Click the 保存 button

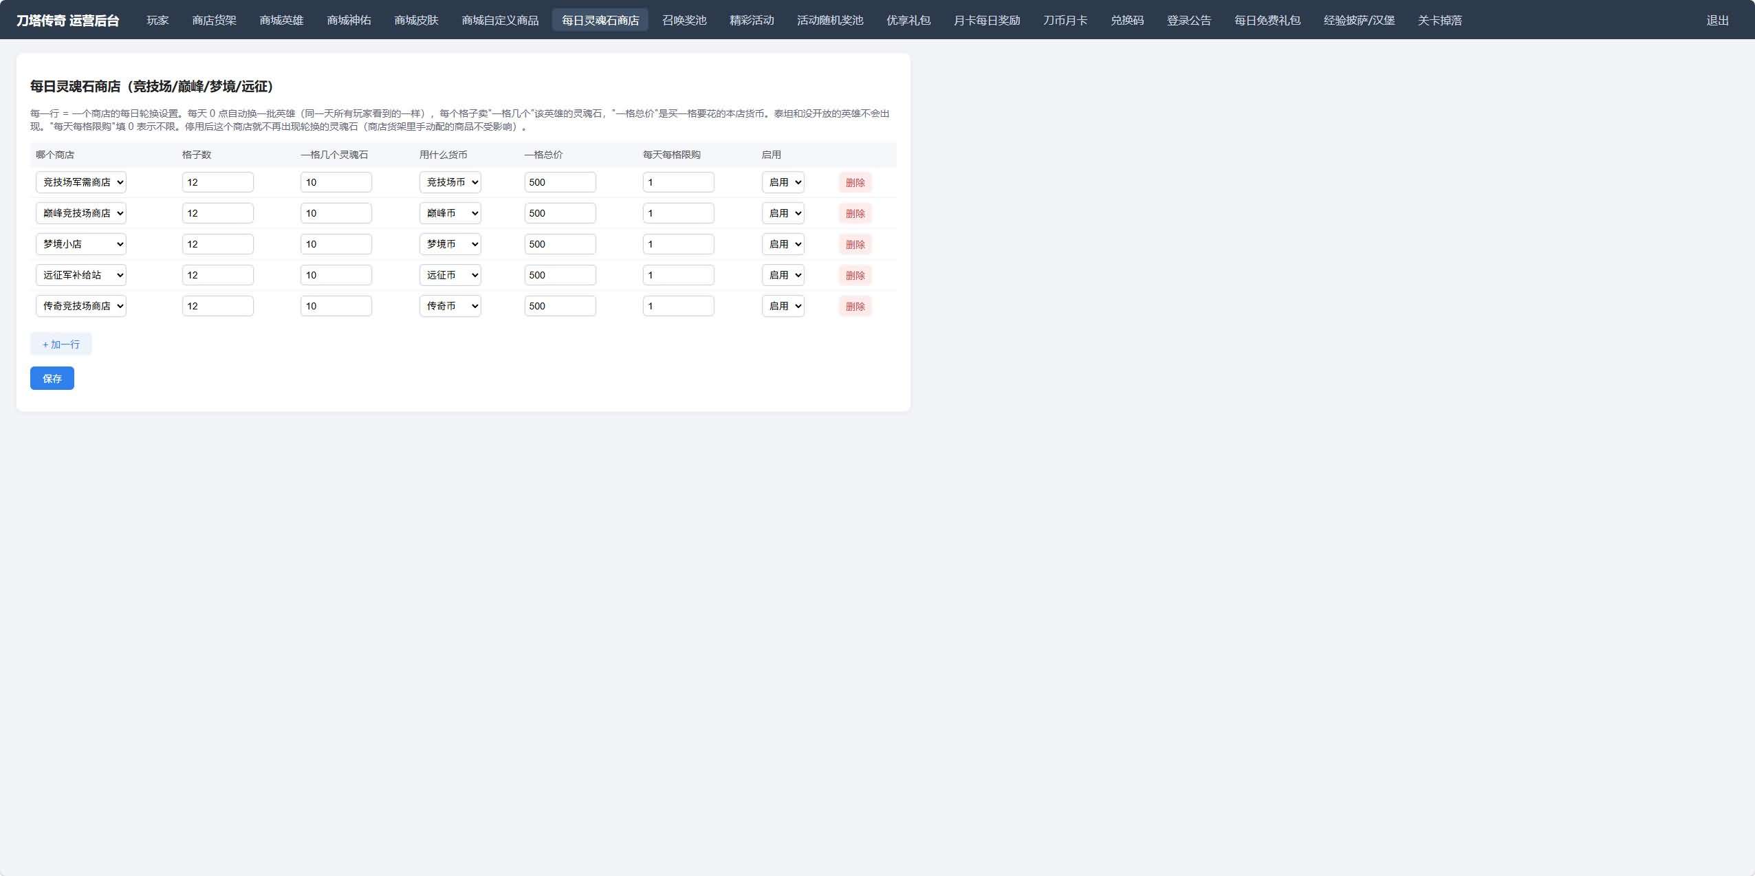[52, 378]
